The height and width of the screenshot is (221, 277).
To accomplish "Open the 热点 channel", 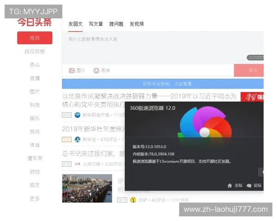I will [35, 64].
